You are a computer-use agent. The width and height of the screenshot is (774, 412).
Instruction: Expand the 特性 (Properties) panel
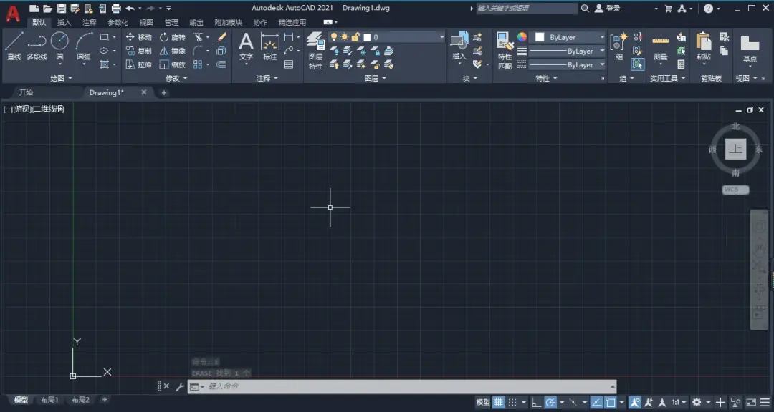tap(546, 78)
